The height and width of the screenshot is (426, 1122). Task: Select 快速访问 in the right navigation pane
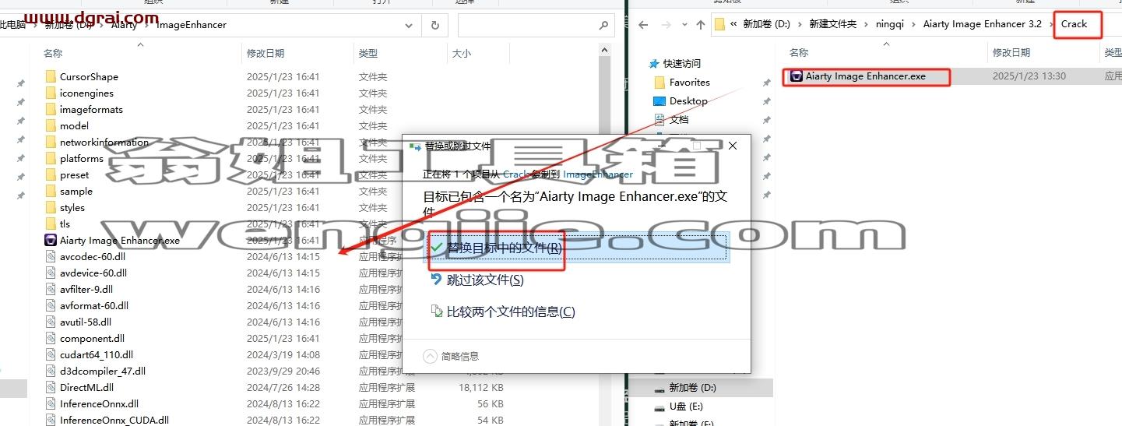click(x=682, y=63)
